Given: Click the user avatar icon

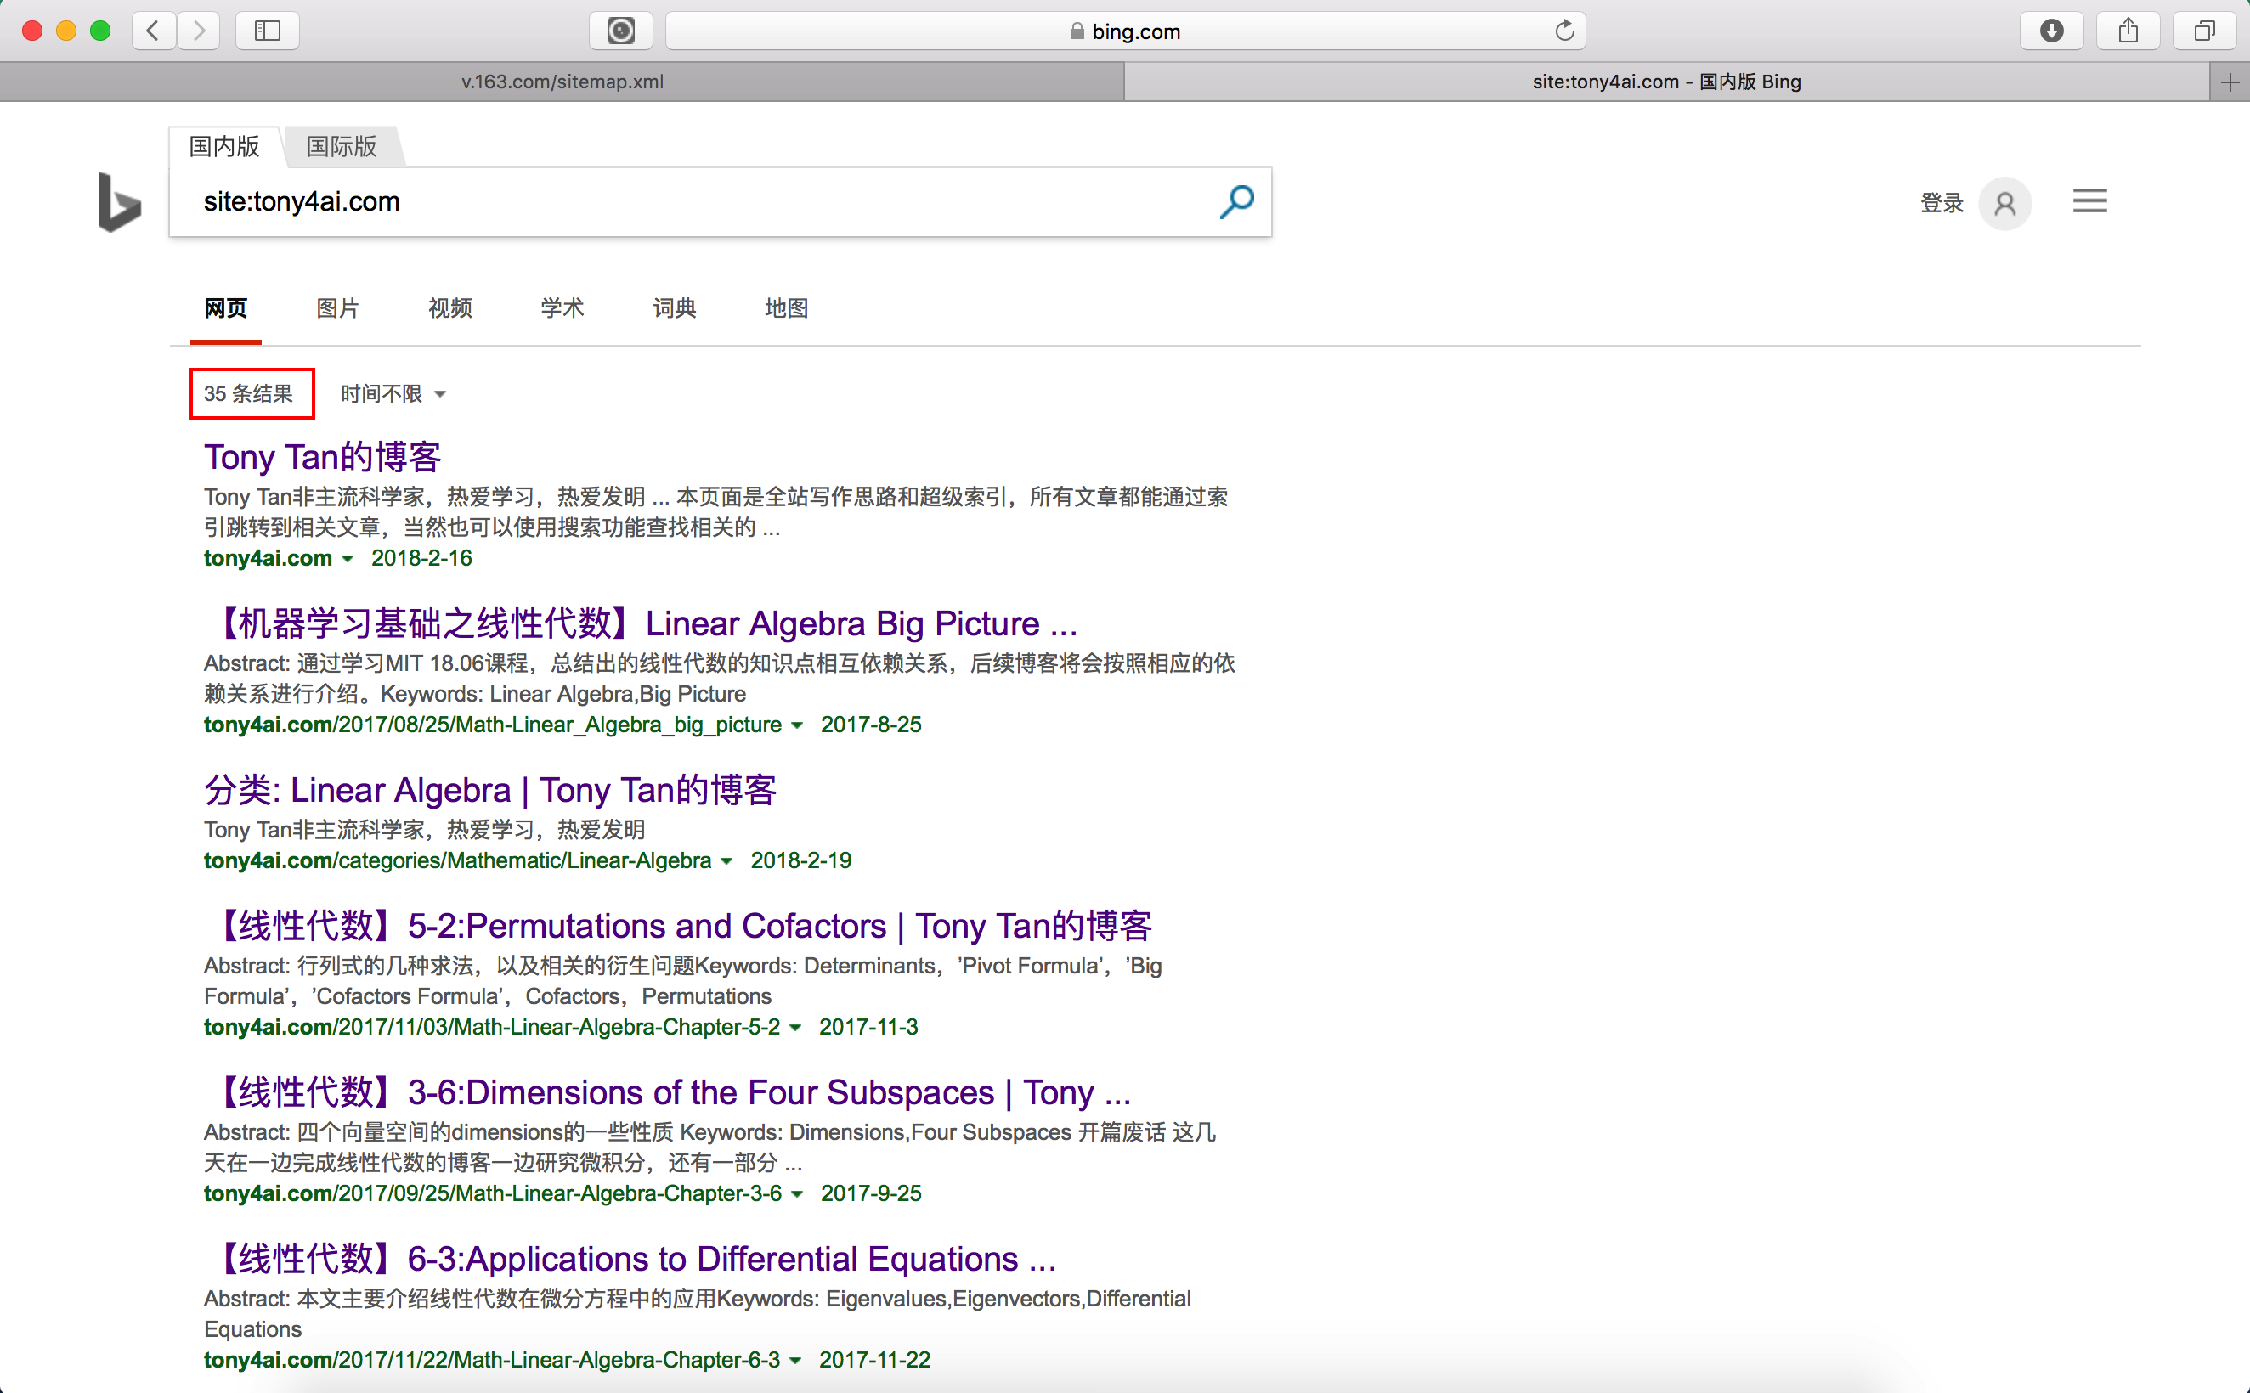Looking at the screenshot, I should pos(2004,203).
